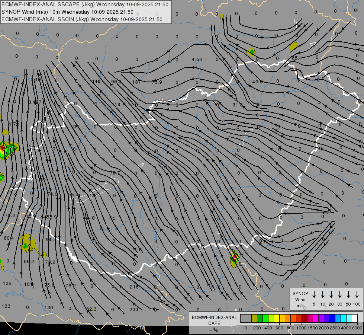This screenshot has height=335, width=364.
Task: Click the 10 m/s wind arrow symbol
Action: [x=322, y=294]
